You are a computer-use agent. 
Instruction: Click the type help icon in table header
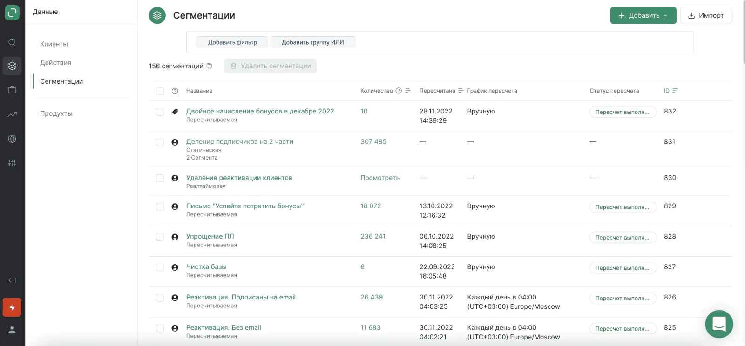tap(175, 91)
